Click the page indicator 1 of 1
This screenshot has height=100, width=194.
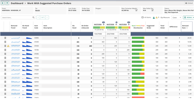[x=43, y=17]
